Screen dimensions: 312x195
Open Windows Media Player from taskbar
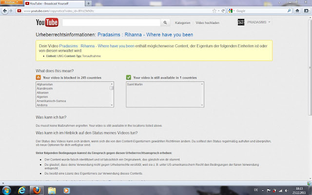pyautogui.click(x=67, y=191)
